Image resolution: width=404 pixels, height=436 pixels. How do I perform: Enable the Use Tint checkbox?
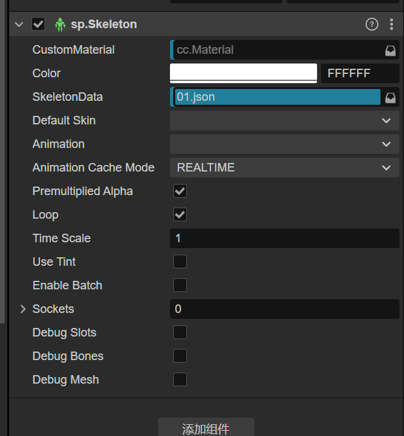click(x=180, y=262)
